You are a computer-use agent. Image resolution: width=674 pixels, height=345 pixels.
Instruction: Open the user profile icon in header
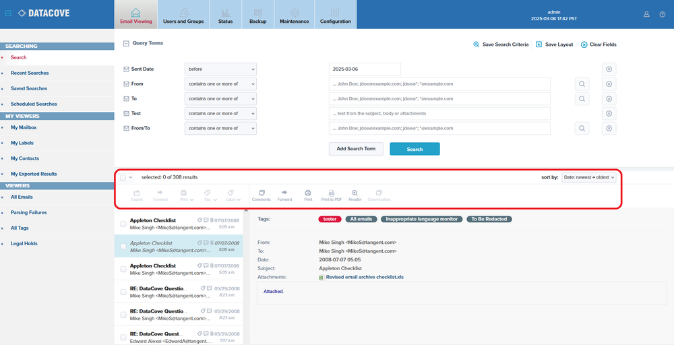(646, 14)
